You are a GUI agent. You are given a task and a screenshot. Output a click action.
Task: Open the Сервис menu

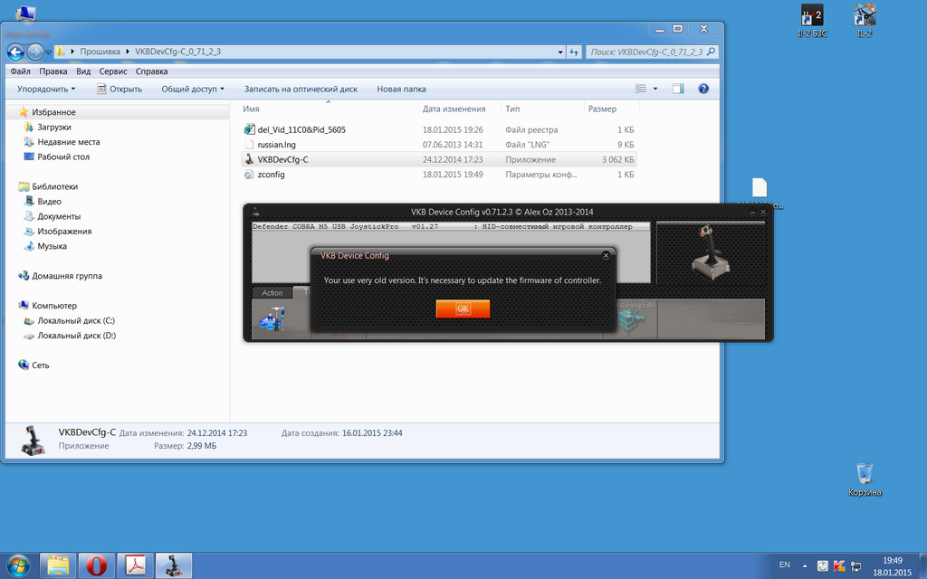pos(113,71)
